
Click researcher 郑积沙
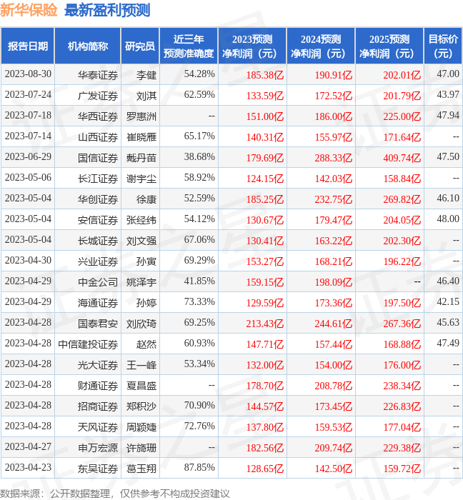tap(141, 407)
